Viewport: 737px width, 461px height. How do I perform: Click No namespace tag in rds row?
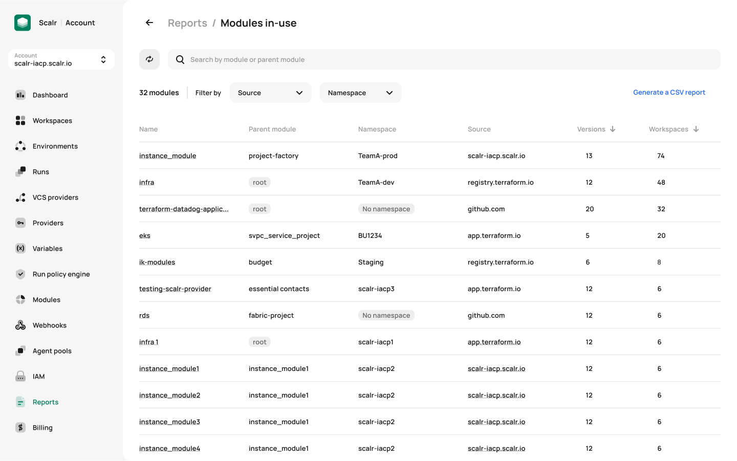tap(386, 315)
